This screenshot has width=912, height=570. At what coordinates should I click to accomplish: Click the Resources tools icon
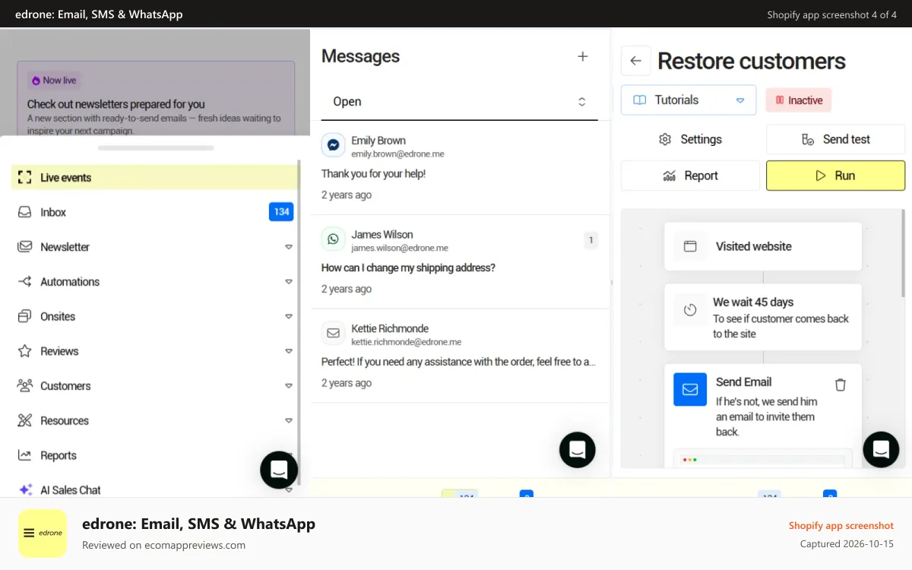[25, 420]
